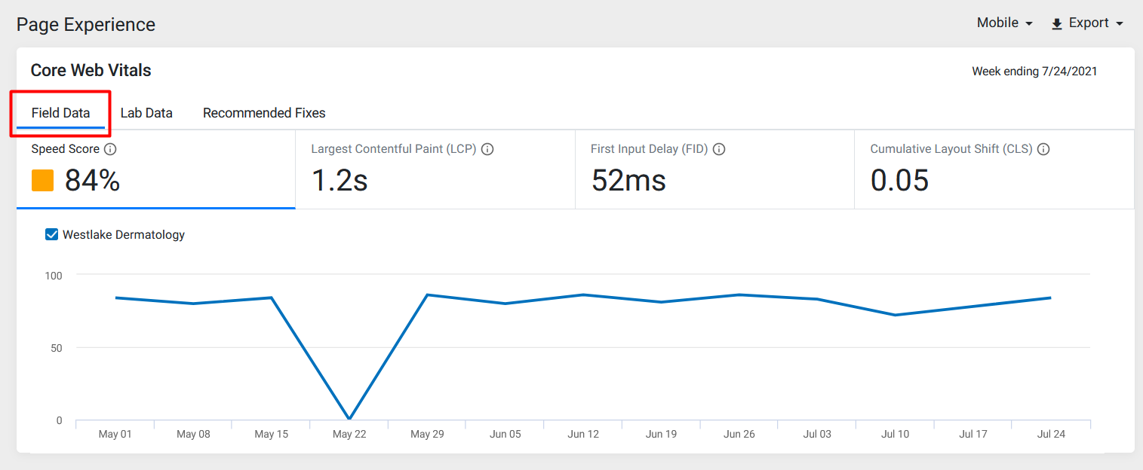Select the Speed Score 84% metric card
Screen dimensions: 1143x470
tap(155, 169)
